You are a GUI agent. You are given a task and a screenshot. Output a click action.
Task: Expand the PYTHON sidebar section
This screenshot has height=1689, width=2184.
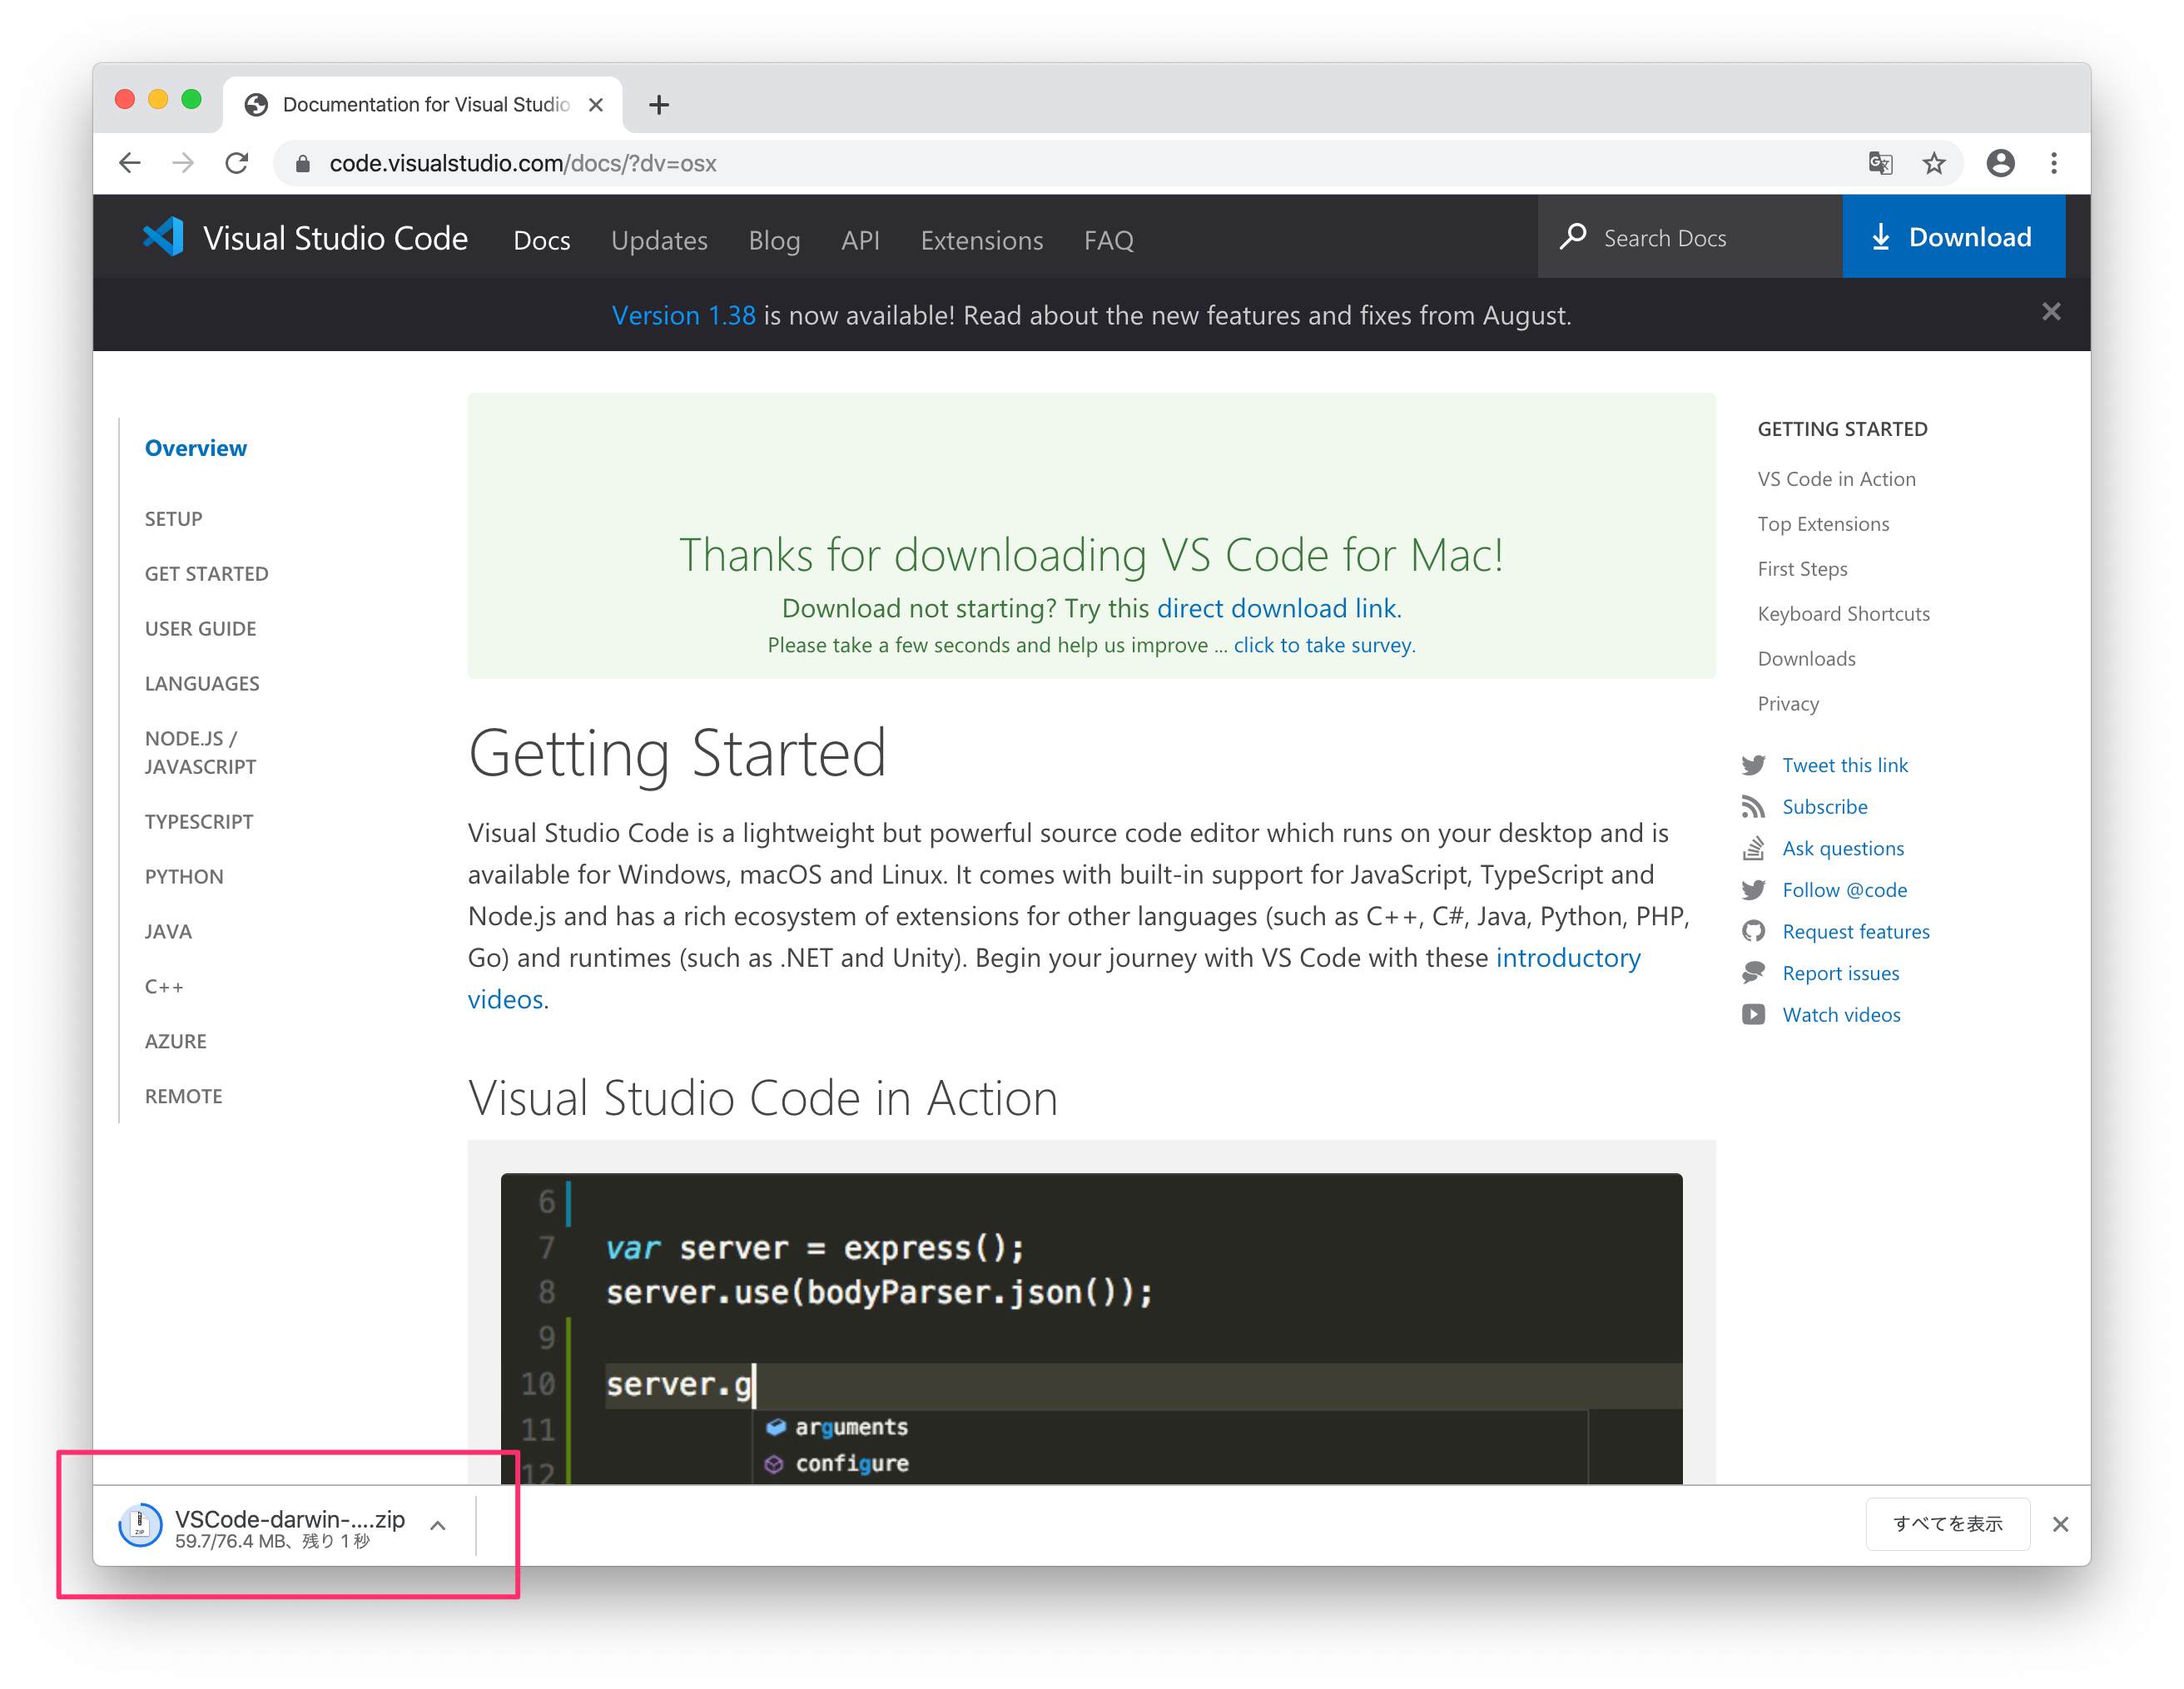click(184, 876)
